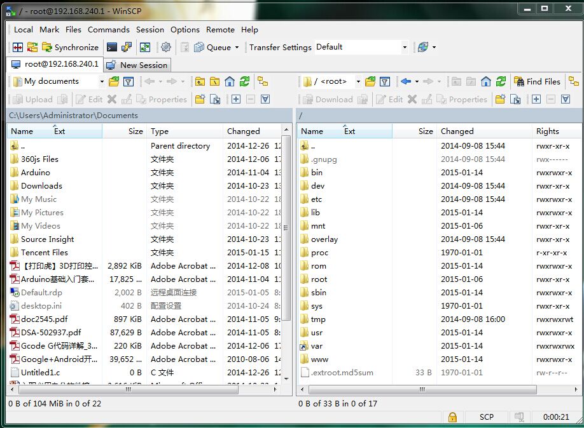
Task: Open the Help menu
Action: click(249, 30)
